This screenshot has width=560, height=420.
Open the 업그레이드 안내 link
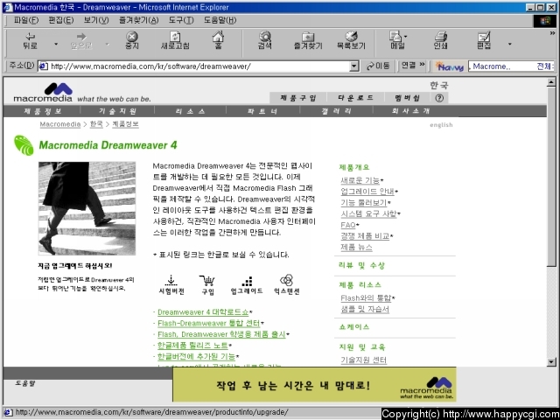tap(367, 192)
